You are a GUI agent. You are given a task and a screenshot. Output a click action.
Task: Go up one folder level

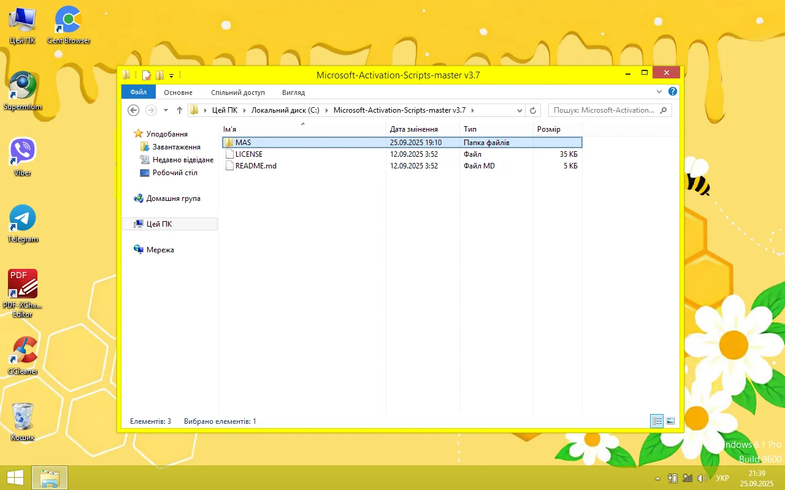(180, 110)
